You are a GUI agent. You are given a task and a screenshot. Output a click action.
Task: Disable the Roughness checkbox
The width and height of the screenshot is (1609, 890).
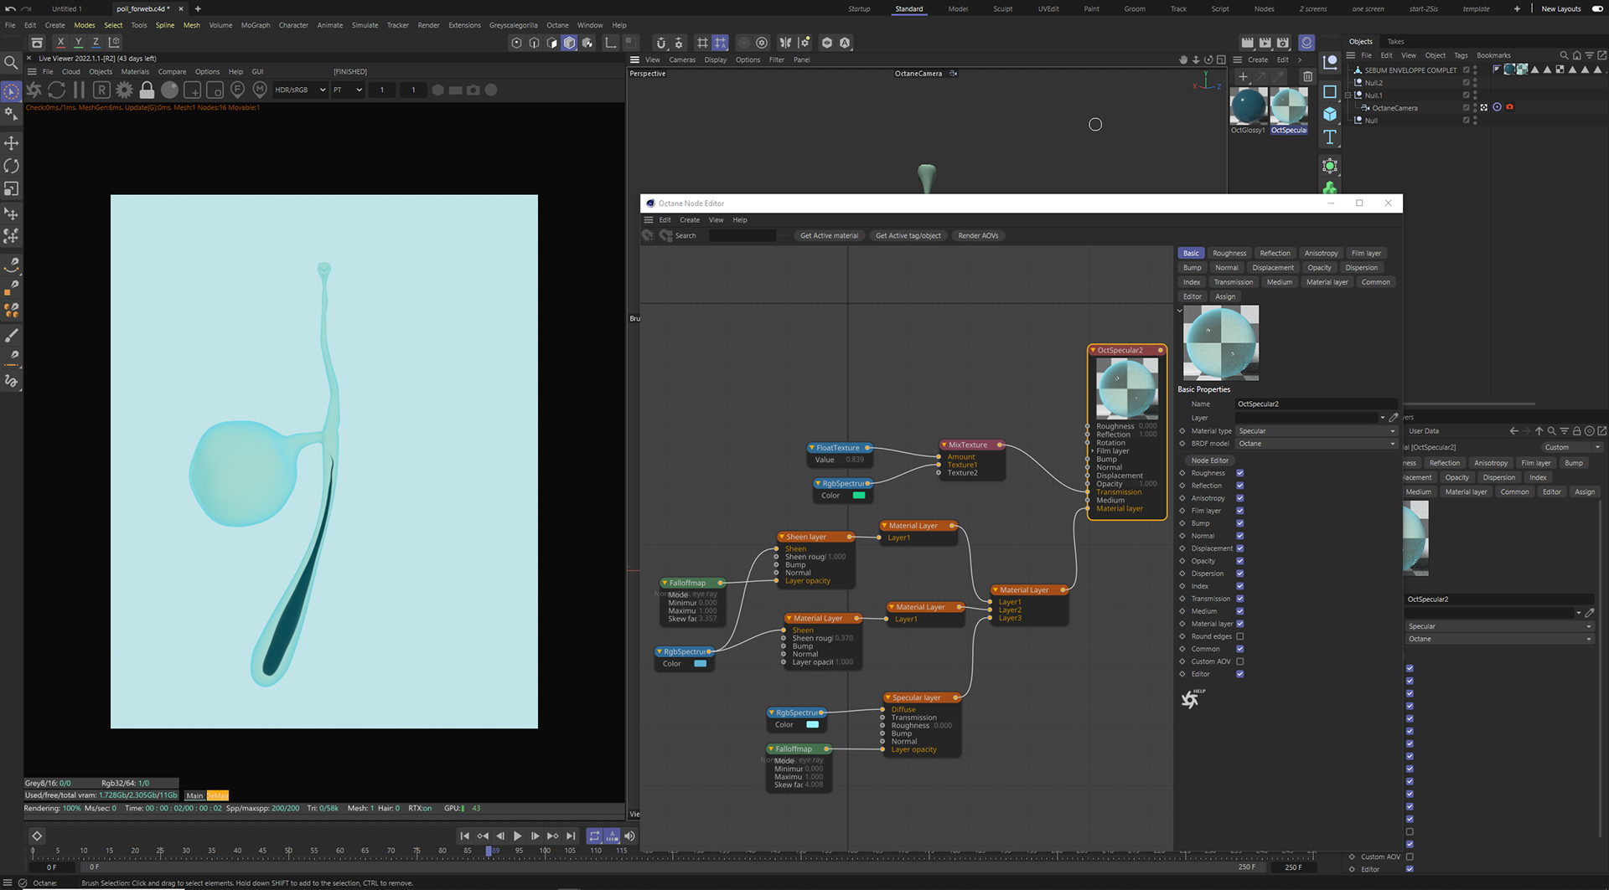[x=1239, y=473]
